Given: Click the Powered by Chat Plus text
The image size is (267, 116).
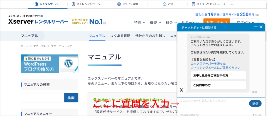Looking at the screenshot, I should pyautogui.click(x=190, y=115).
